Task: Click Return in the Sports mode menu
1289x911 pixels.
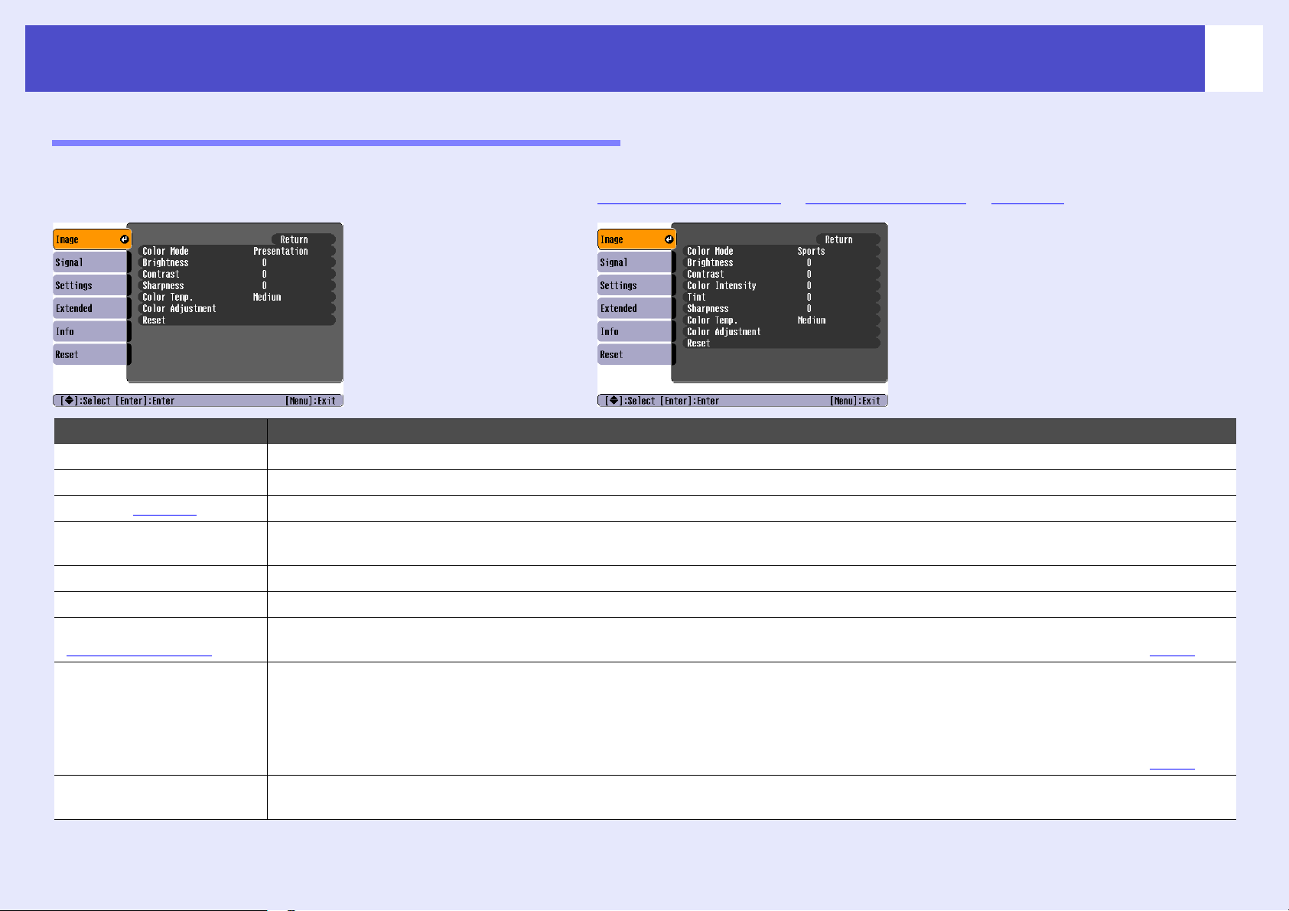Action: pyautogui.click(x=848, y=239)
